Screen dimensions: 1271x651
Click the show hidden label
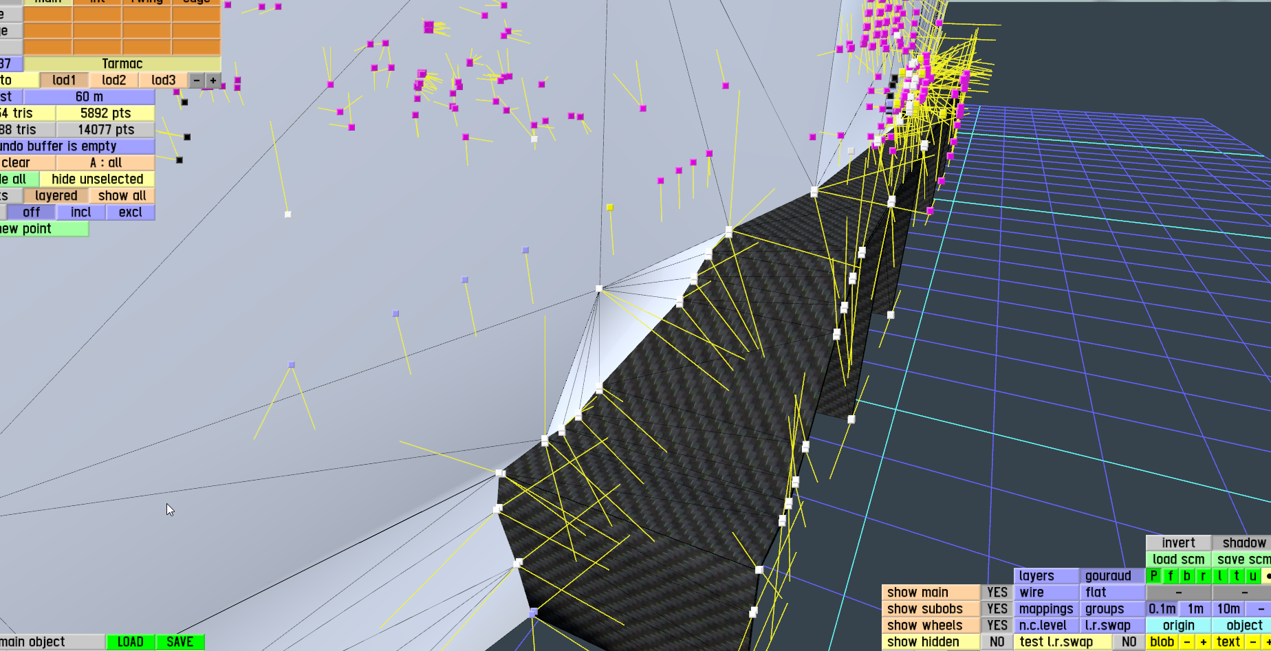click(931, 642)
